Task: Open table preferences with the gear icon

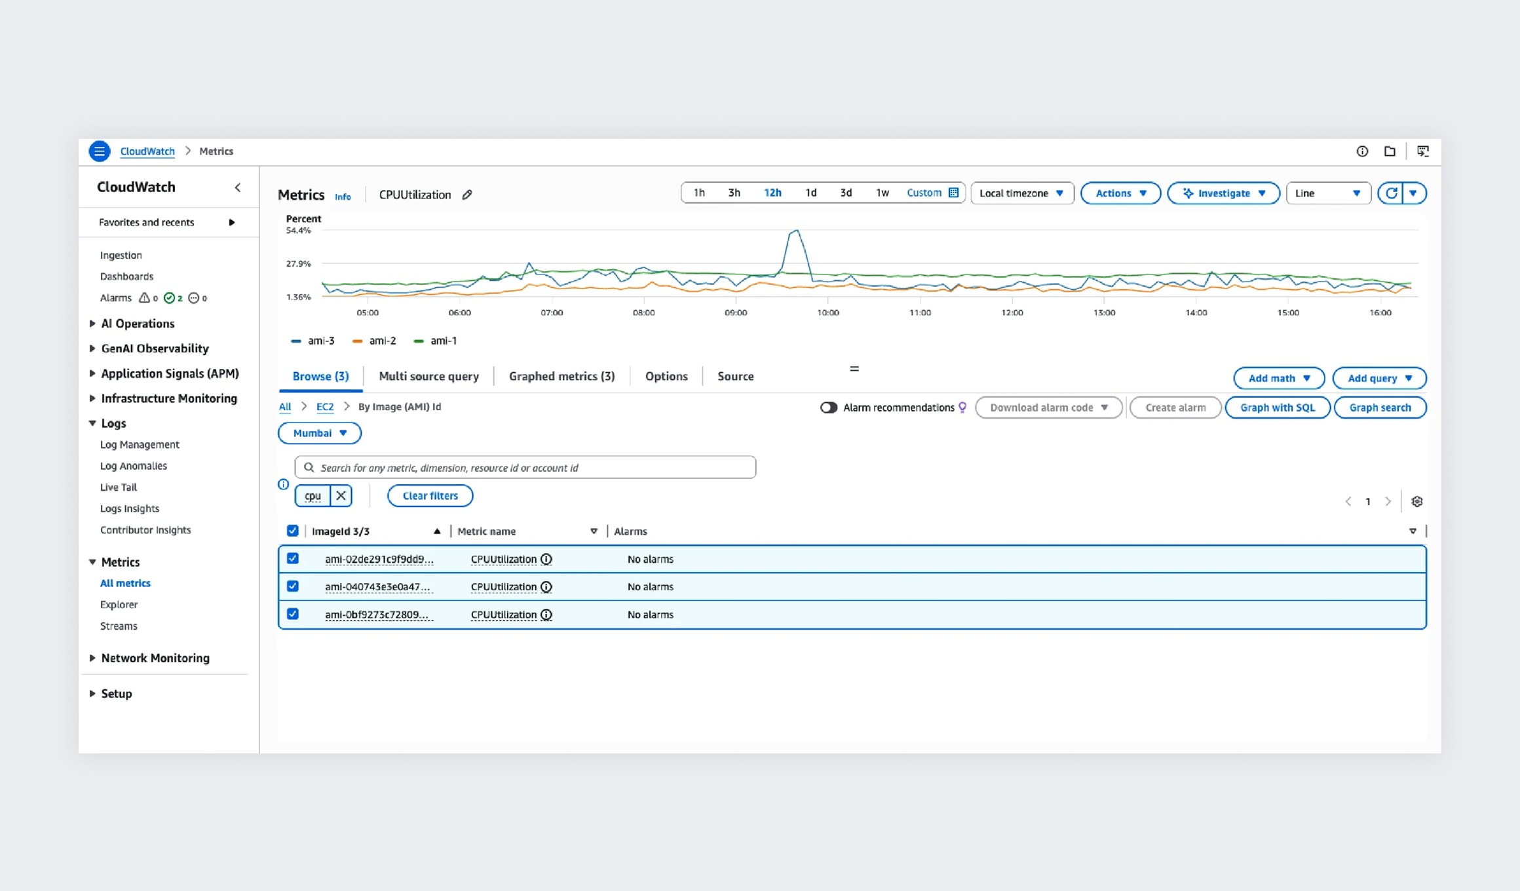Action: [x=1417, y=502]
